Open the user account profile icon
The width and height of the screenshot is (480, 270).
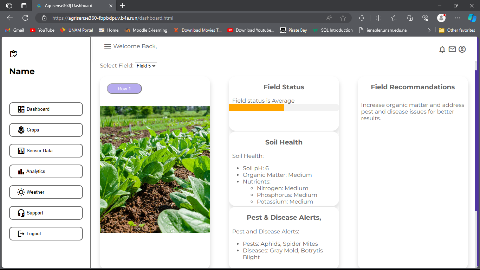pyautogui.click(x=462, y=50)
